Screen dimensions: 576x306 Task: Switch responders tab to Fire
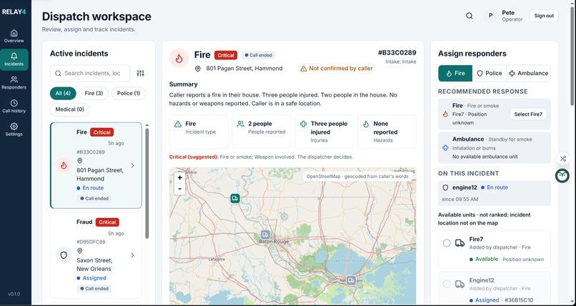[x=455, y=73]
